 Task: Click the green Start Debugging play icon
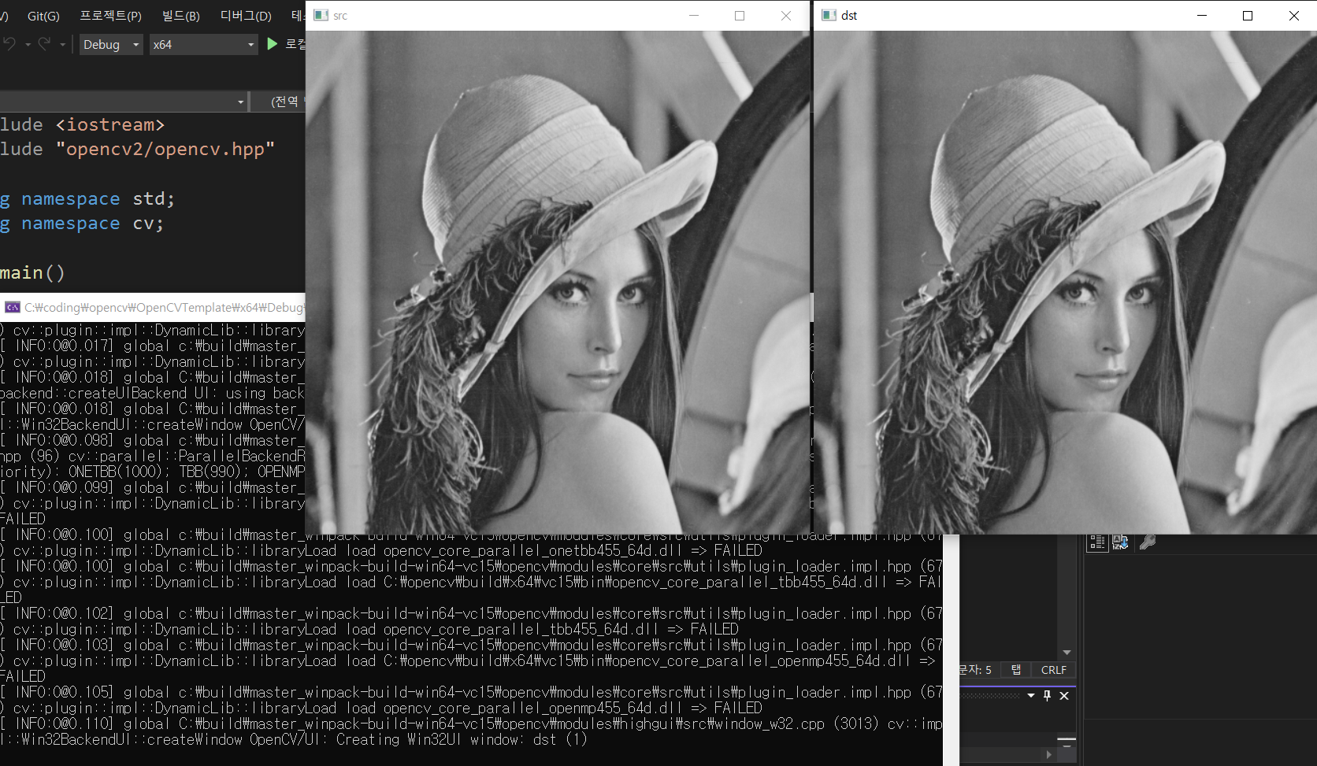[x=272, y=44]
